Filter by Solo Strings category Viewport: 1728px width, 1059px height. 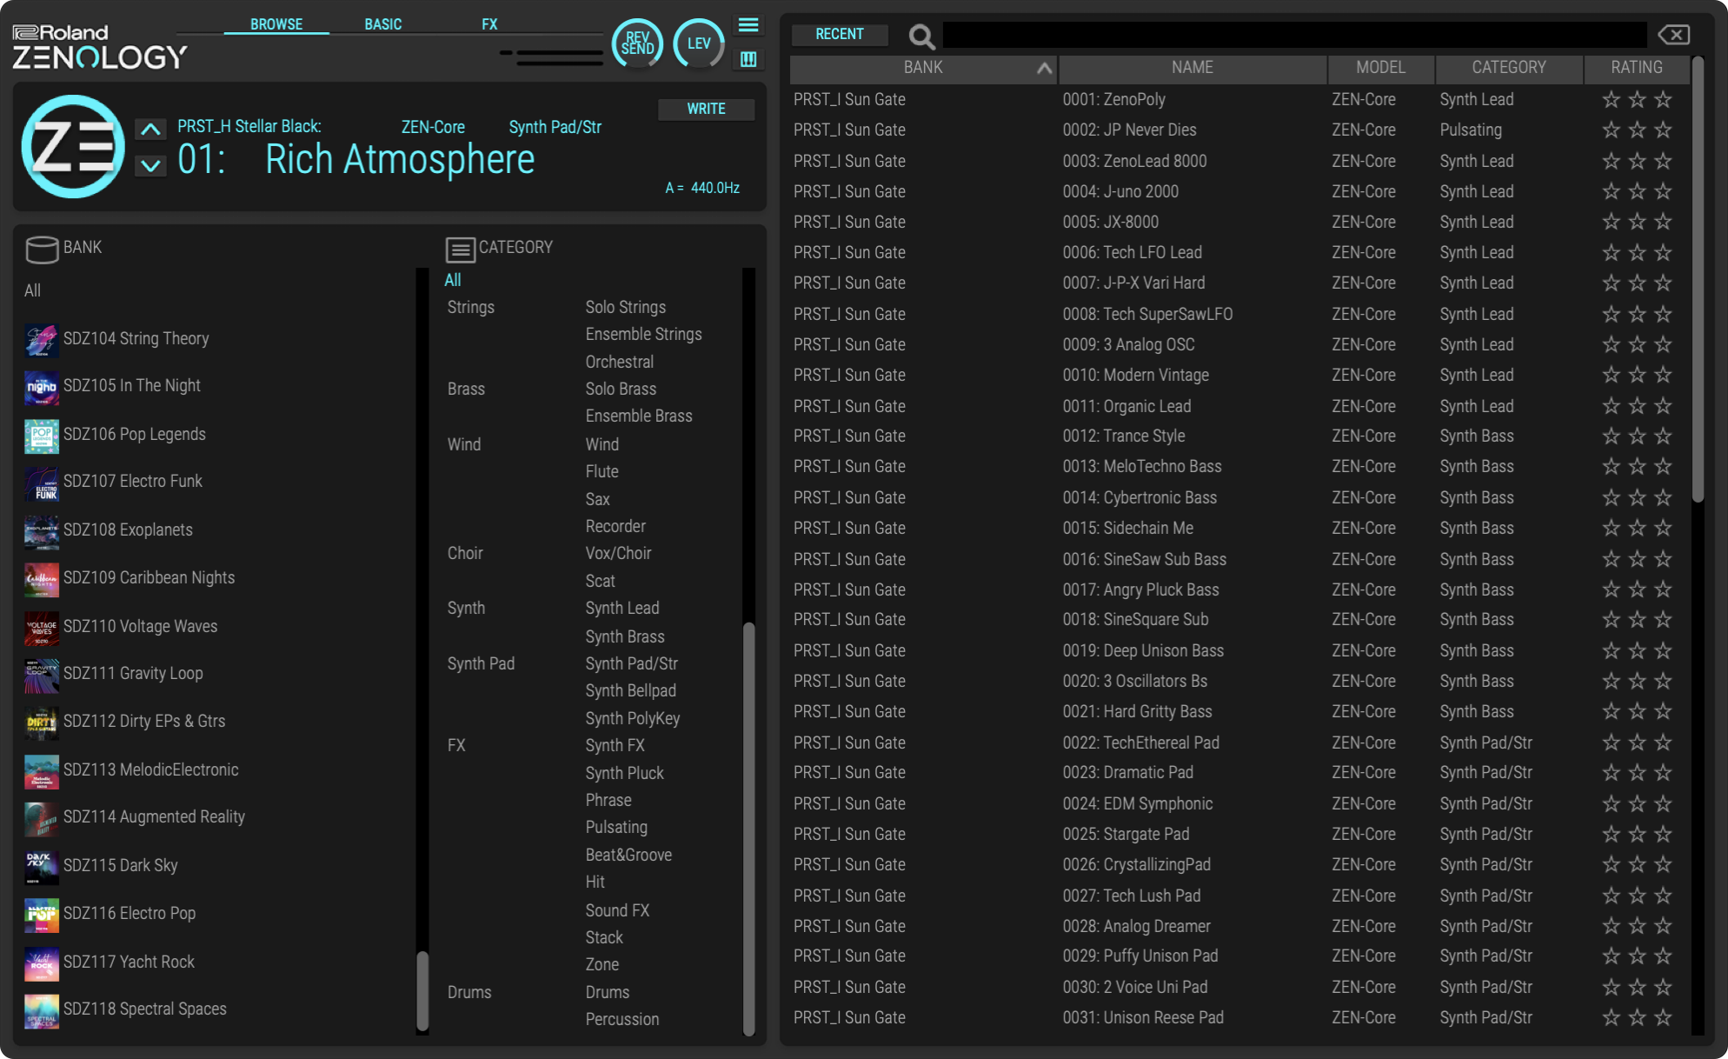pyautogui.click(x=626, y=307)
